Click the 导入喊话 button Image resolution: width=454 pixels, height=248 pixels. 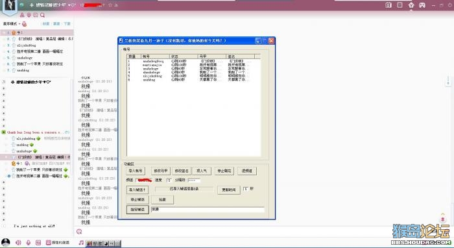click(137, 190)
